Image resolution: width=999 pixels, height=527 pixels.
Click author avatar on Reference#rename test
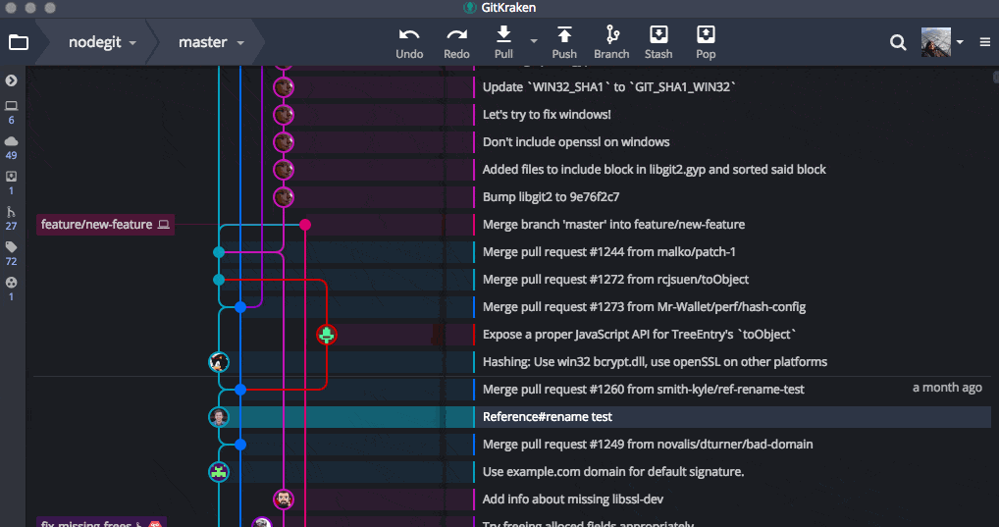219,417
